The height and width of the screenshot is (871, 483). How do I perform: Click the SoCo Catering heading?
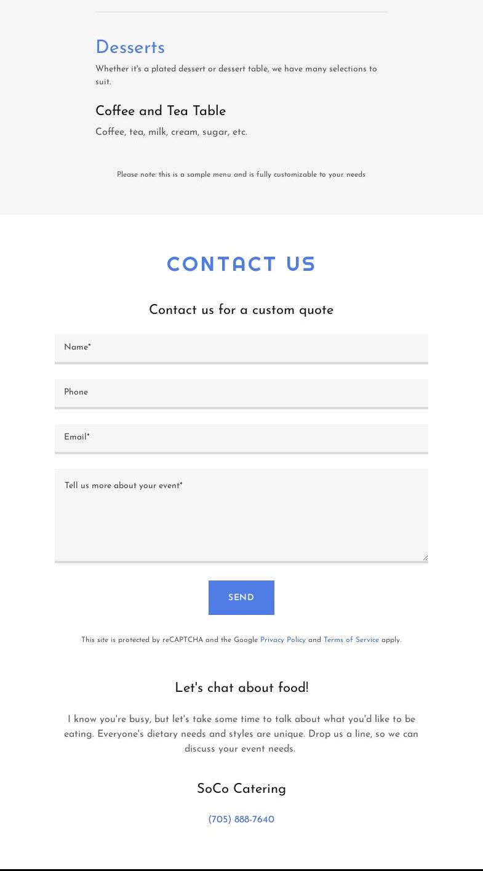click(x=241, y=789)
